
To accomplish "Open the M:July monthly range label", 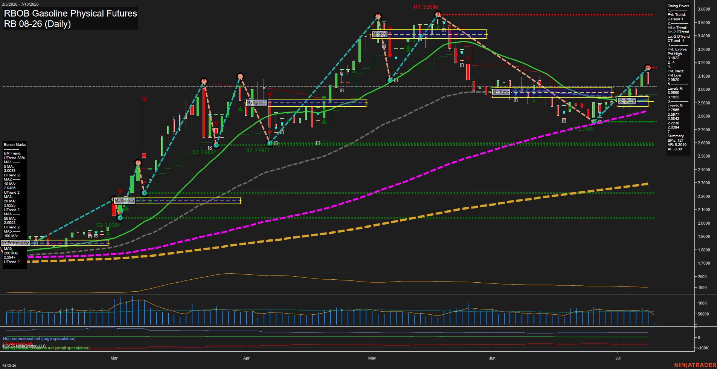I will point(627,101).
